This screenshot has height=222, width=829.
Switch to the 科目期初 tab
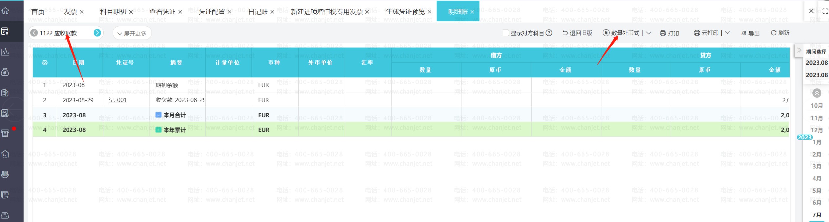point(113,12)
